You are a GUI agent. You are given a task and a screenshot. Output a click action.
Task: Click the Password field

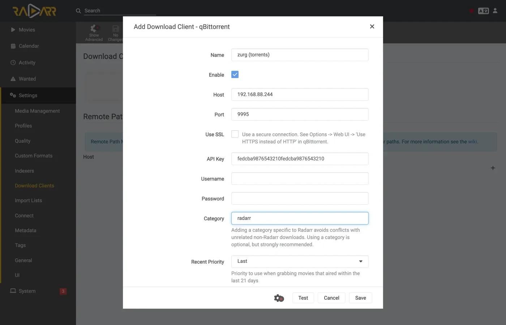point(300,199)
